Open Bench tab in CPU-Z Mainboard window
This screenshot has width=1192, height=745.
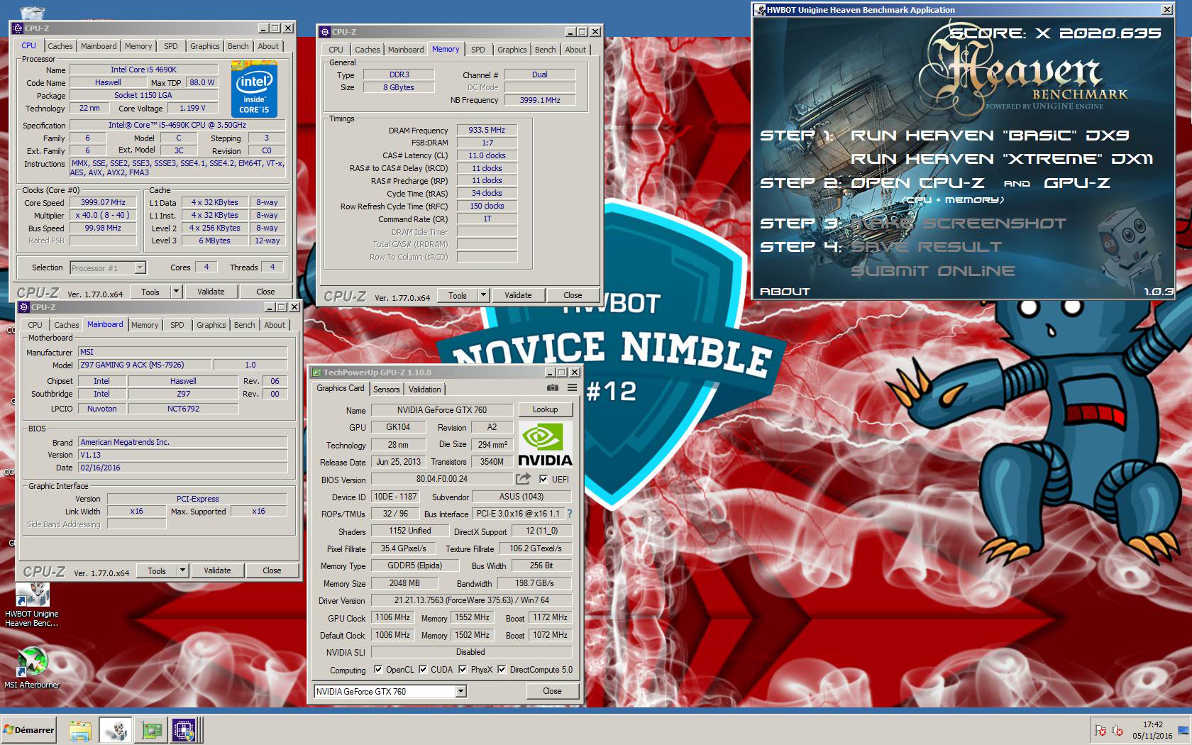(245, 325)
